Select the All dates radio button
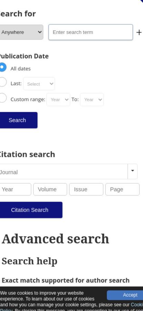Image resolution: width=143 pixels, height=311 pixels. coord(2,67)
